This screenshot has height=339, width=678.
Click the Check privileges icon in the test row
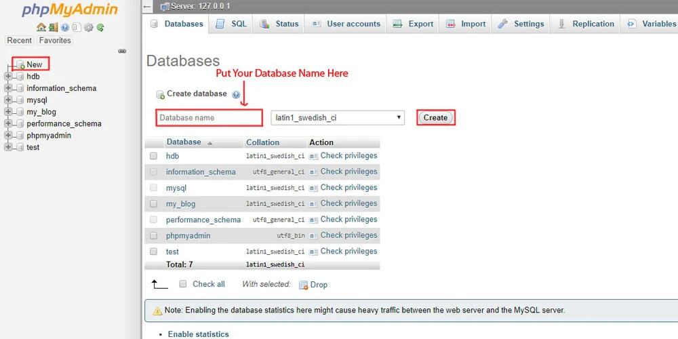[x=313, y=252]
